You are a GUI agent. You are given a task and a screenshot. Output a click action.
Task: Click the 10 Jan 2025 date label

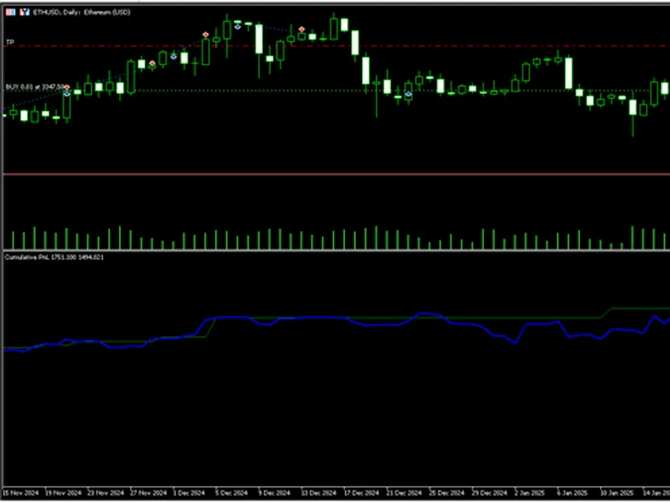(617, 493)
